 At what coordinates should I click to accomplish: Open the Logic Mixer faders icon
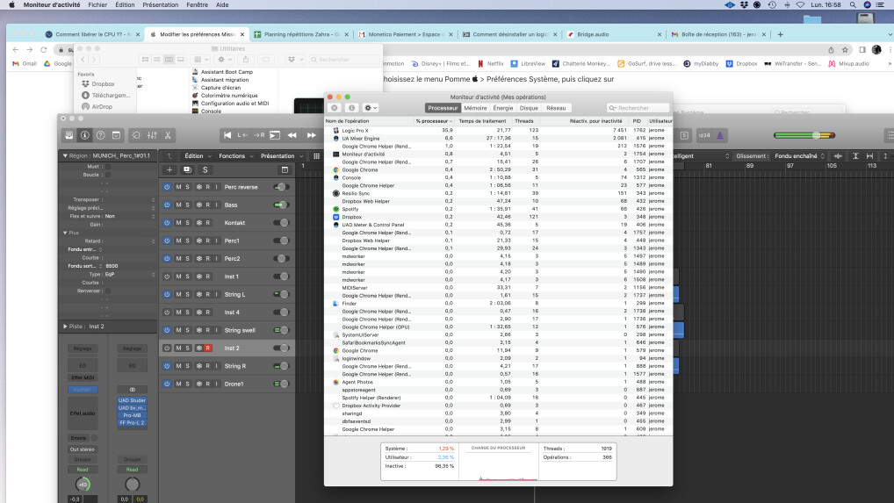click(x=152, y=135)
